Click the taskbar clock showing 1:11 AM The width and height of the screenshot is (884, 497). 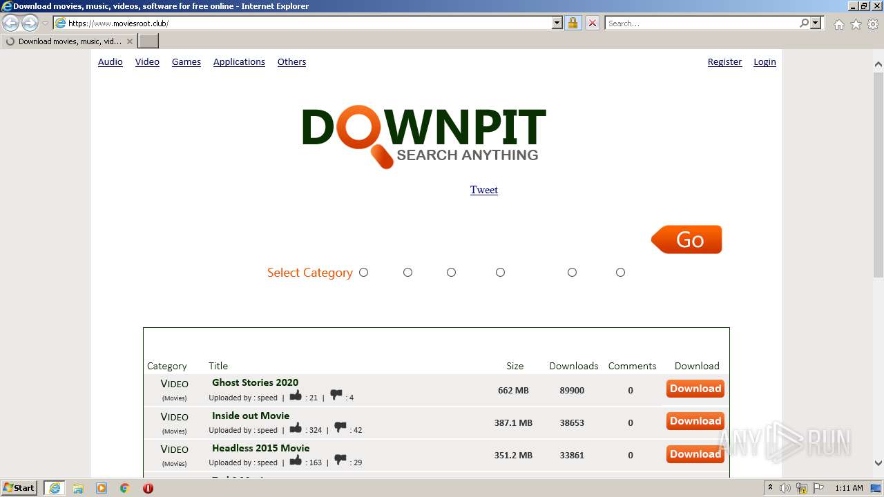849,488
